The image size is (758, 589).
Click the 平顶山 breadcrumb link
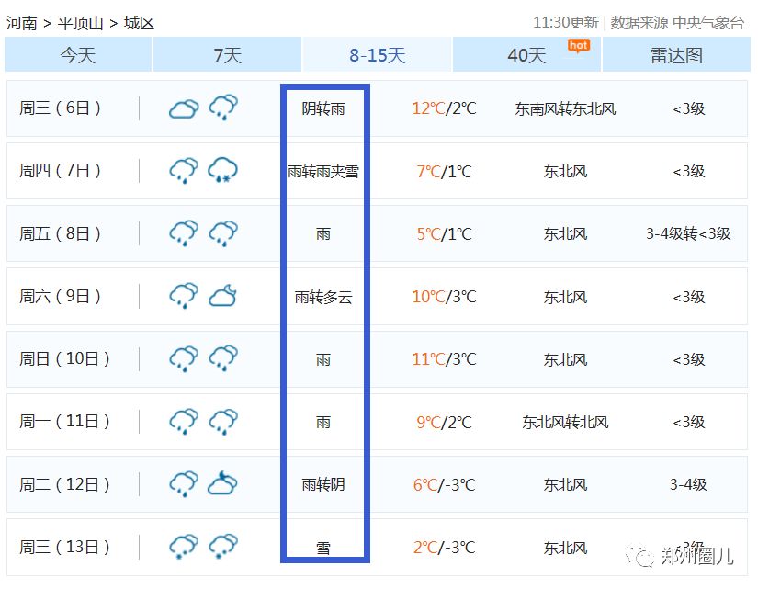click(80, 23)
